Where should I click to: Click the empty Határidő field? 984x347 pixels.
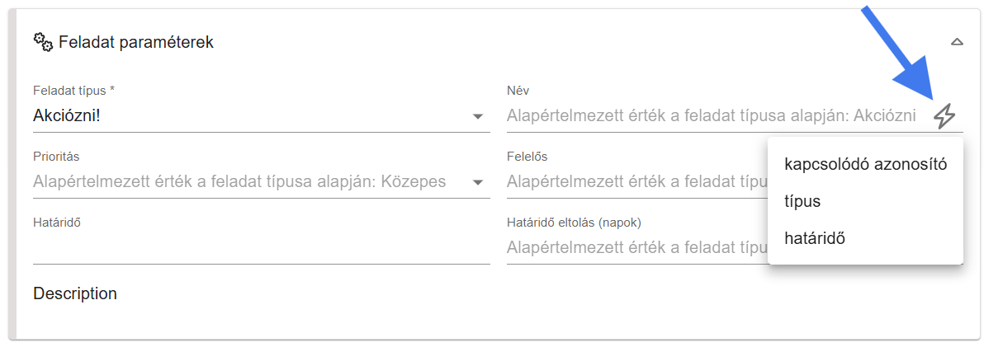(x=261, y=247)
